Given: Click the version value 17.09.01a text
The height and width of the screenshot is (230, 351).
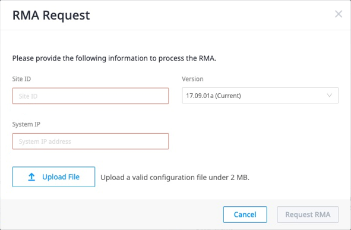Looking at the screenshot, I should coord(200,96).
